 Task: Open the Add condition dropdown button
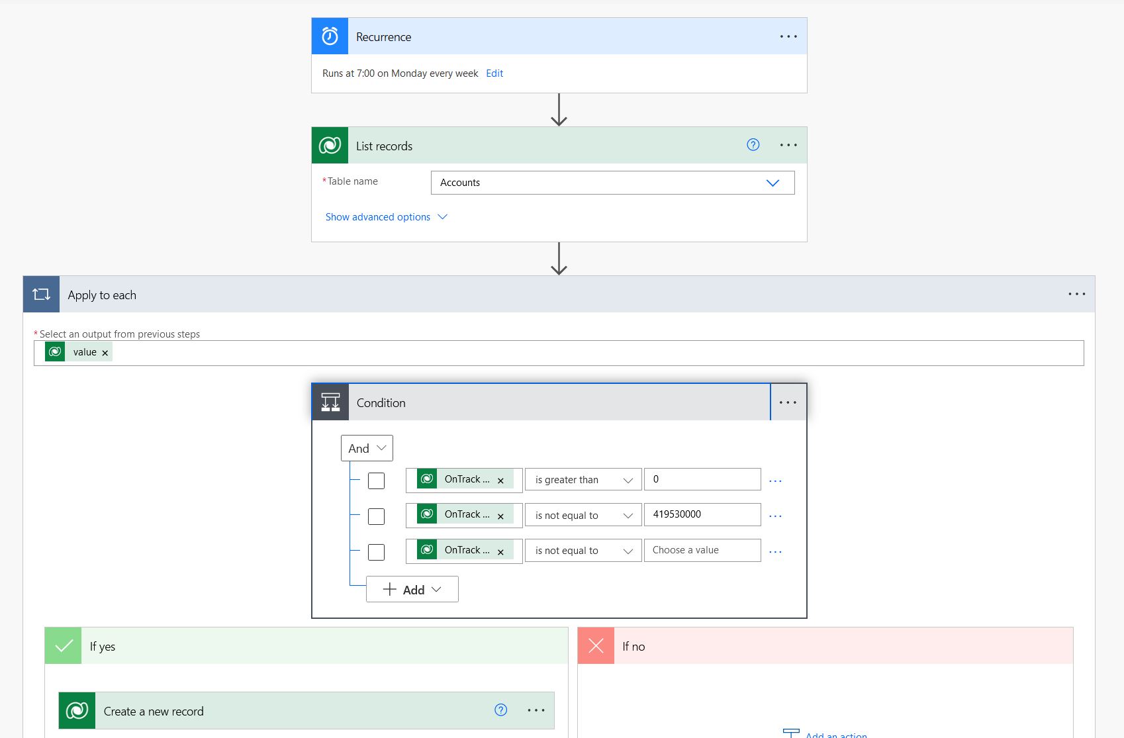[412, 589]
